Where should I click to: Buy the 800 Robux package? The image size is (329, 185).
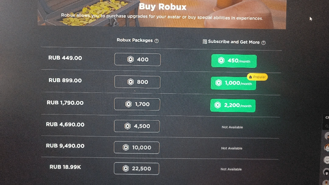pos(137,82)
